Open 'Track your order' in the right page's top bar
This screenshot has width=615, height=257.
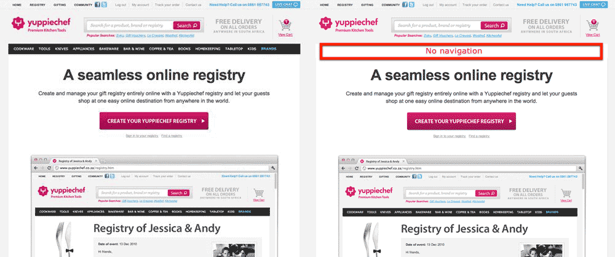tap(474, 5)
